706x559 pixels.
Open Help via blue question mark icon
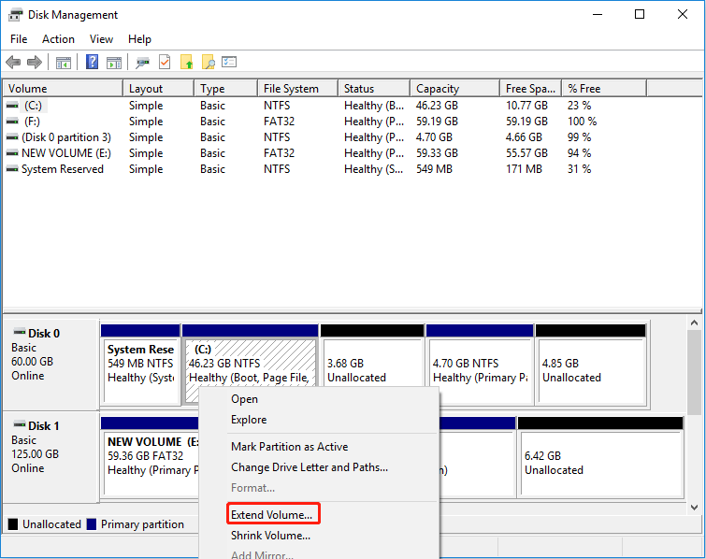coord(92,62)
